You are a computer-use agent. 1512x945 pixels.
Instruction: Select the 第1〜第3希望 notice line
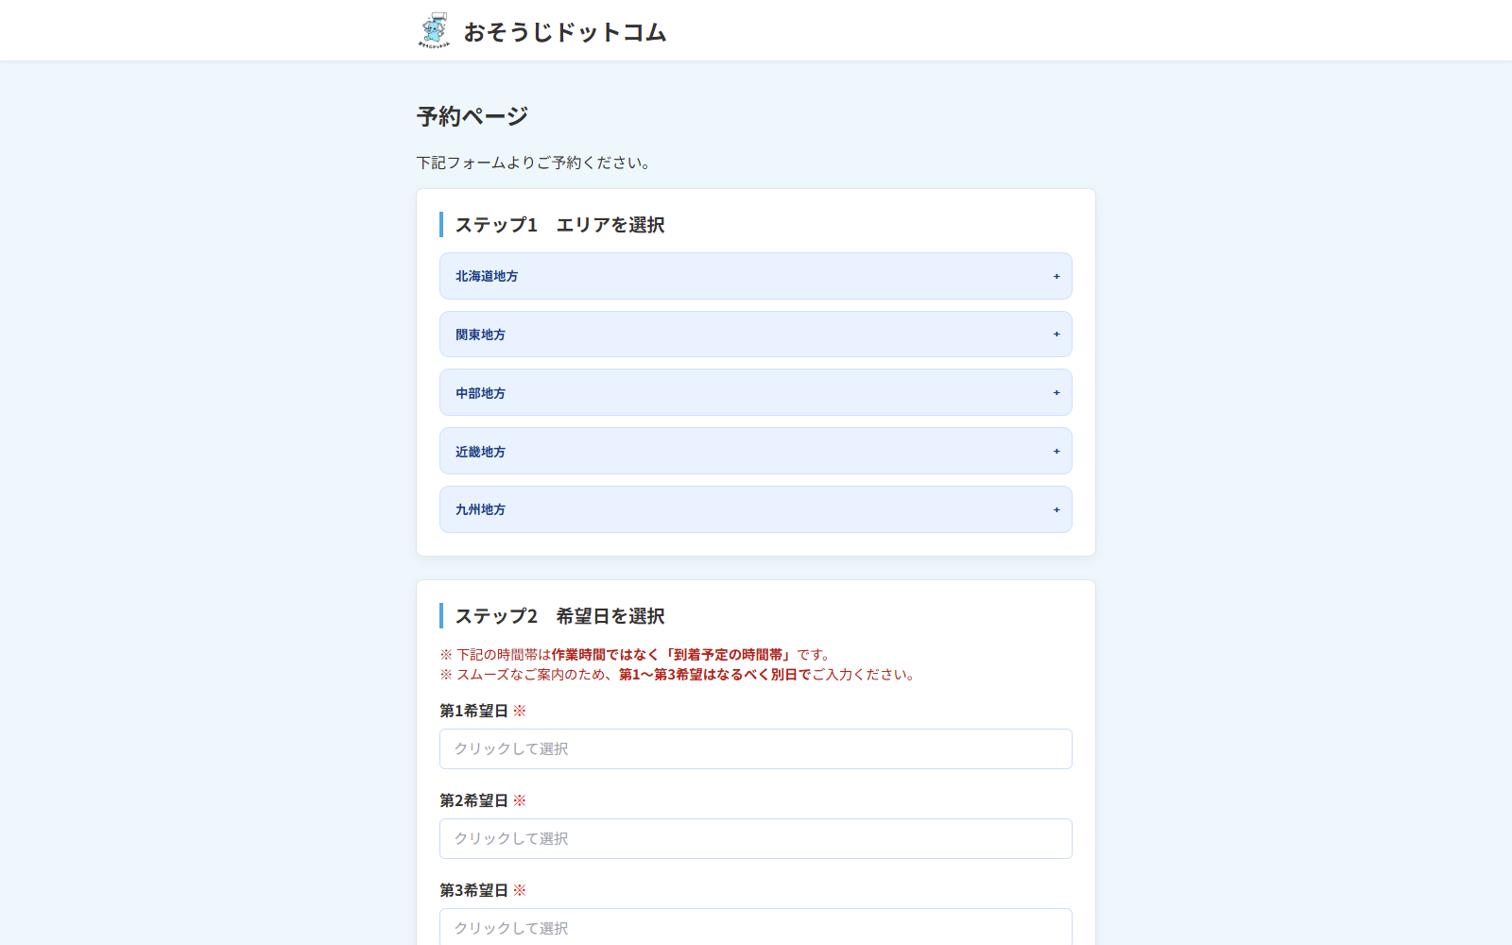click(x=678, y=675)
